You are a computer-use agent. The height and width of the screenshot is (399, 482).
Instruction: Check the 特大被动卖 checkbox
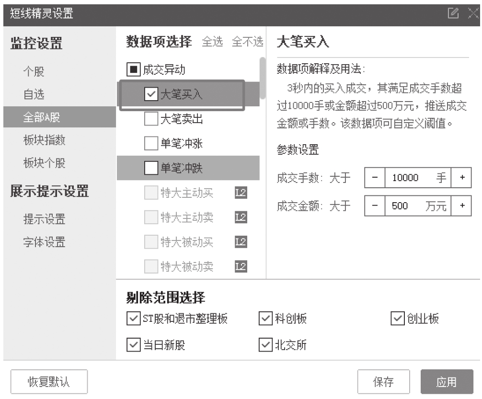point(151,266)
